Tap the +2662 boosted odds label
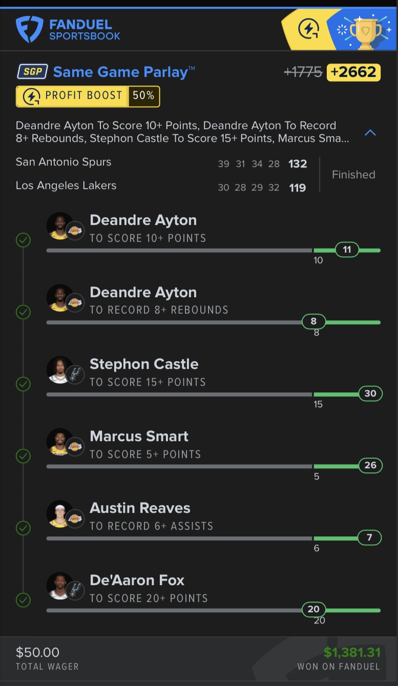This screenshot has width=398, height=686. [x=353, y=72]
